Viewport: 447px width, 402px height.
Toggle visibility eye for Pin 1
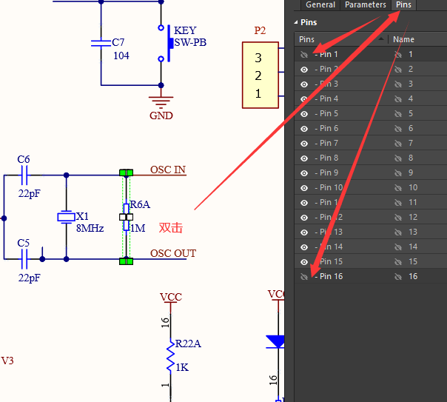coord(304,55)
